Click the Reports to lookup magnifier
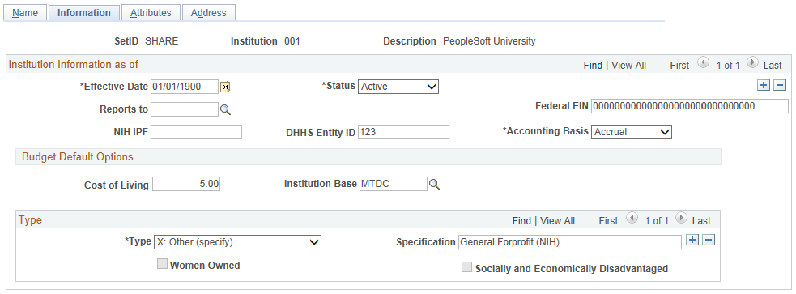 225,109
